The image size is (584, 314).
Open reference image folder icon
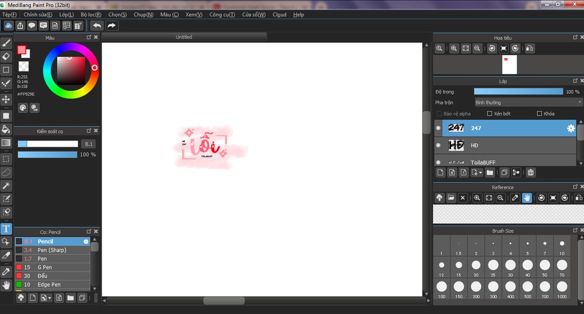click(451, 198)
